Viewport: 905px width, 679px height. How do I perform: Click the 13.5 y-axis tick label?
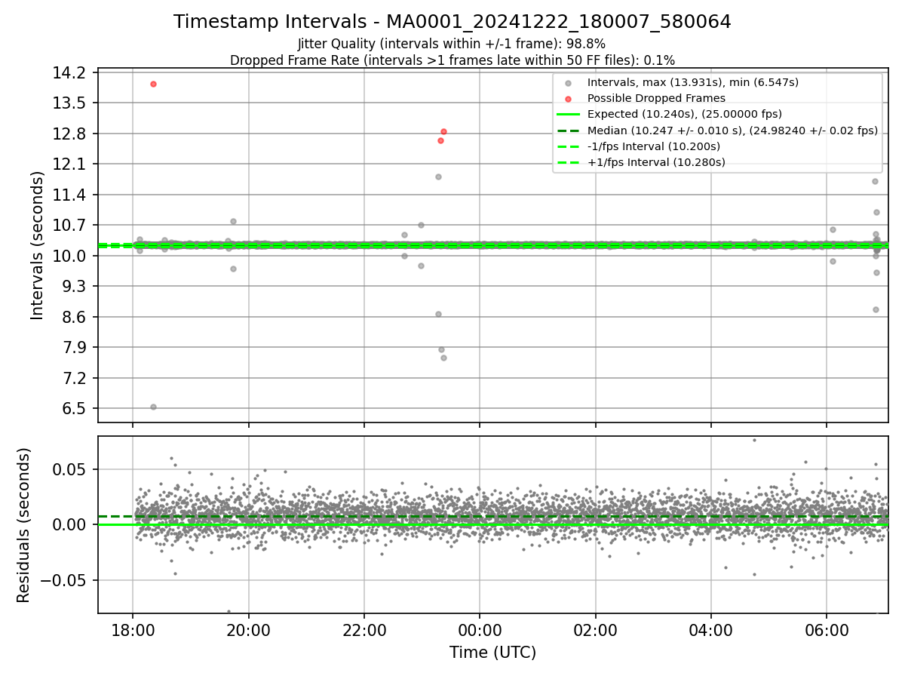click(x=69, y=103)
